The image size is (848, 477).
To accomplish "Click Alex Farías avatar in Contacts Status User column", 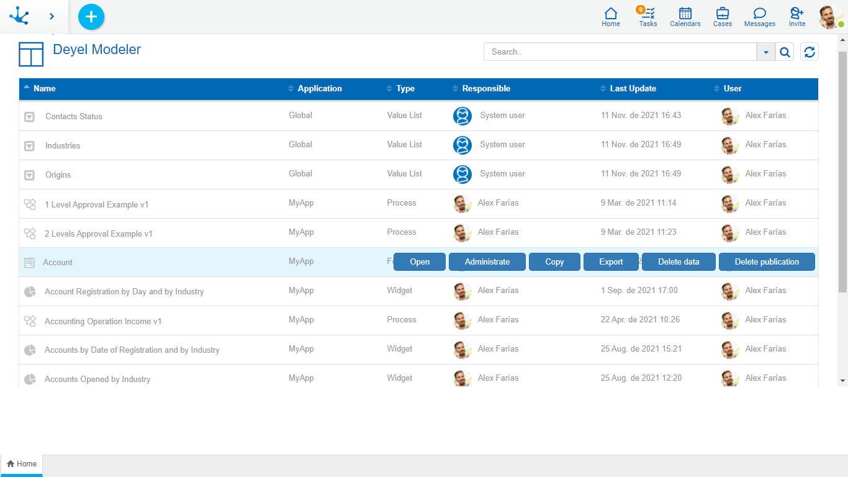I will coord(730,116).
